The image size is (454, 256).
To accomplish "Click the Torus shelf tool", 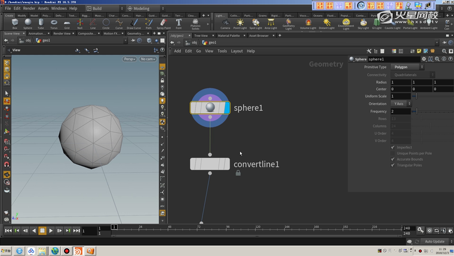I will point(54,23).
